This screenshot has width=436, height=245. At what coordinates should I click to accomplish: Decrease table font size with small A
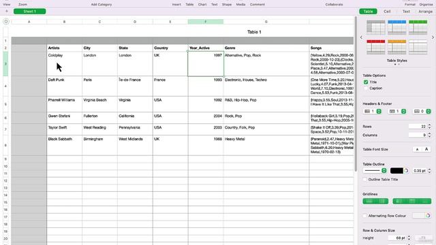(x=417, y=150)
